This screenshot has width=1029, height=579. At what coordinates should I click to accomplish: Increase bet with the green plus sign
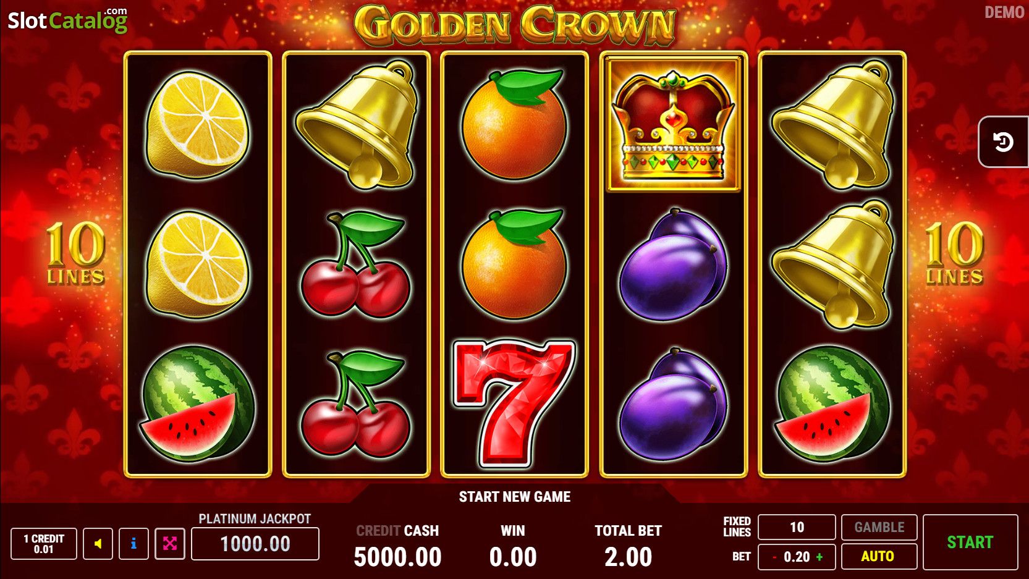click(x=819, y=557)
